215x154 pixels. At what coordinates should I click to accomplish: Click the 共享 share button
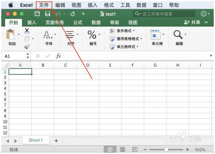pyautogui.click(x=192, y=22)
